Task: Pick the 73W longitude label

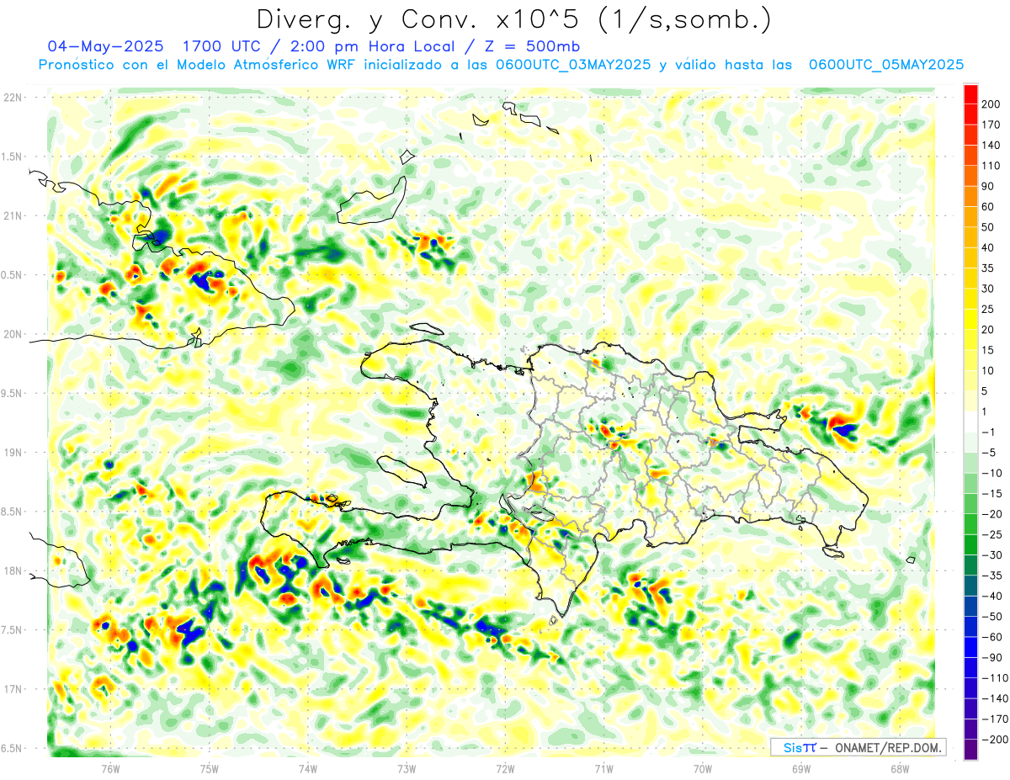Action: (x=407, y=769)
